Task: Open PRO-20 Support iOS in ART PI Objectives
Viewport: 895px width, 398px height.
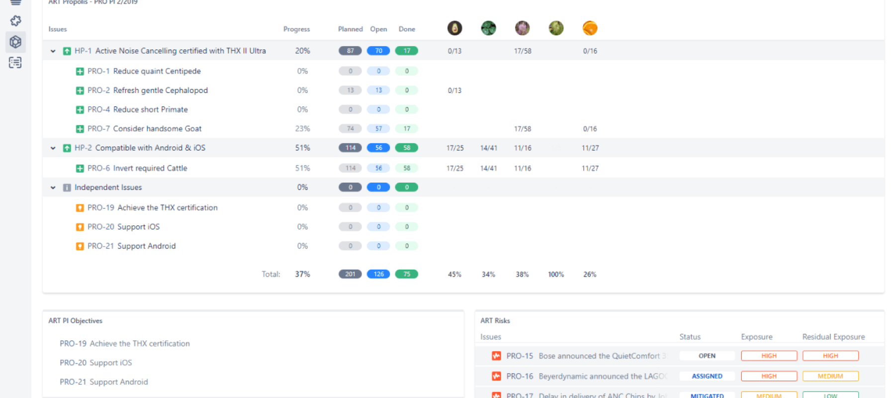Action: pyautogui.click(x=96, y=363)
